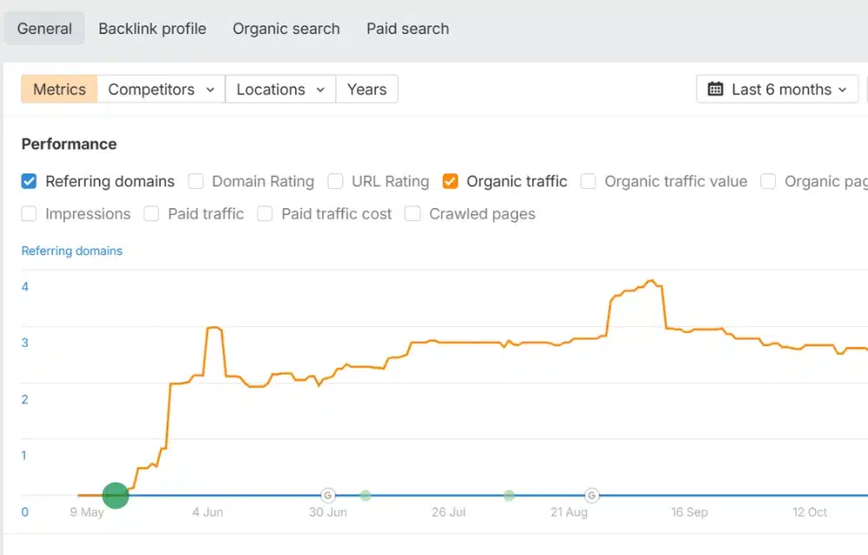Image resolution: width=868 pixels, height=555 pixels.
Task: Click the large green marker near 9 May
Action: tap(115, 495)
